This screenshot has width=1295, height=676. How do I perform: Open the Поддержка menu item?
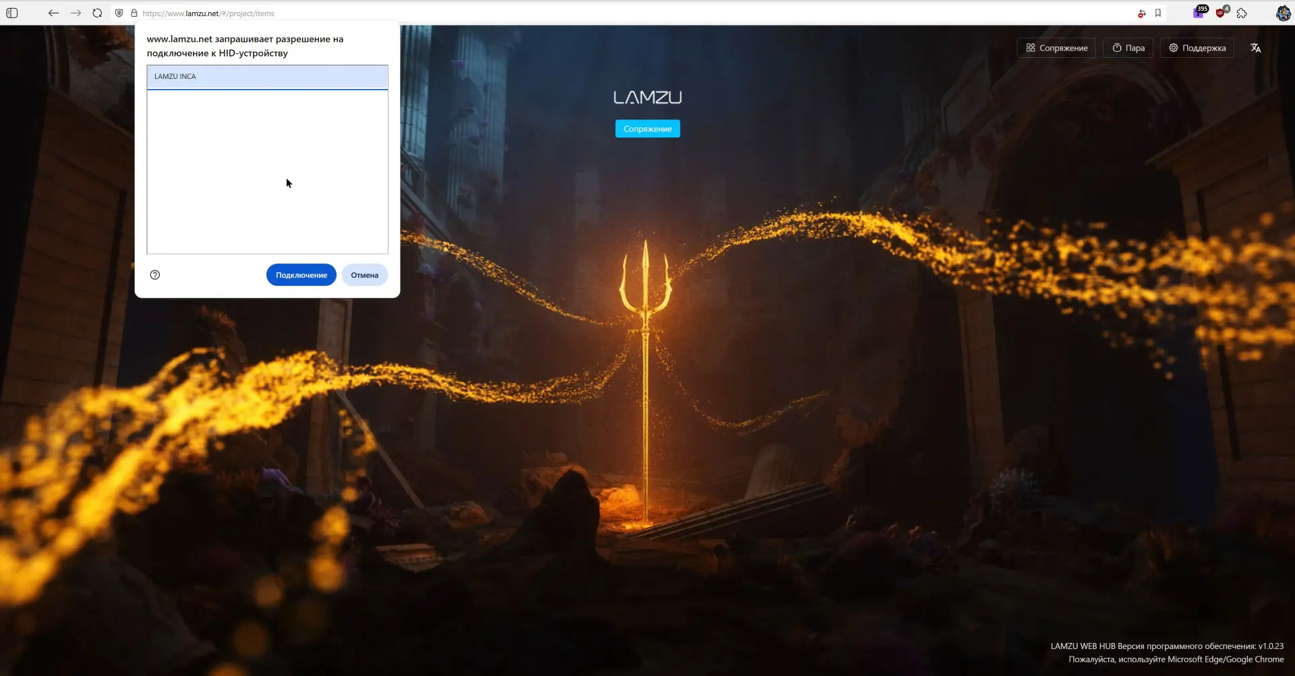[1197, 48]
